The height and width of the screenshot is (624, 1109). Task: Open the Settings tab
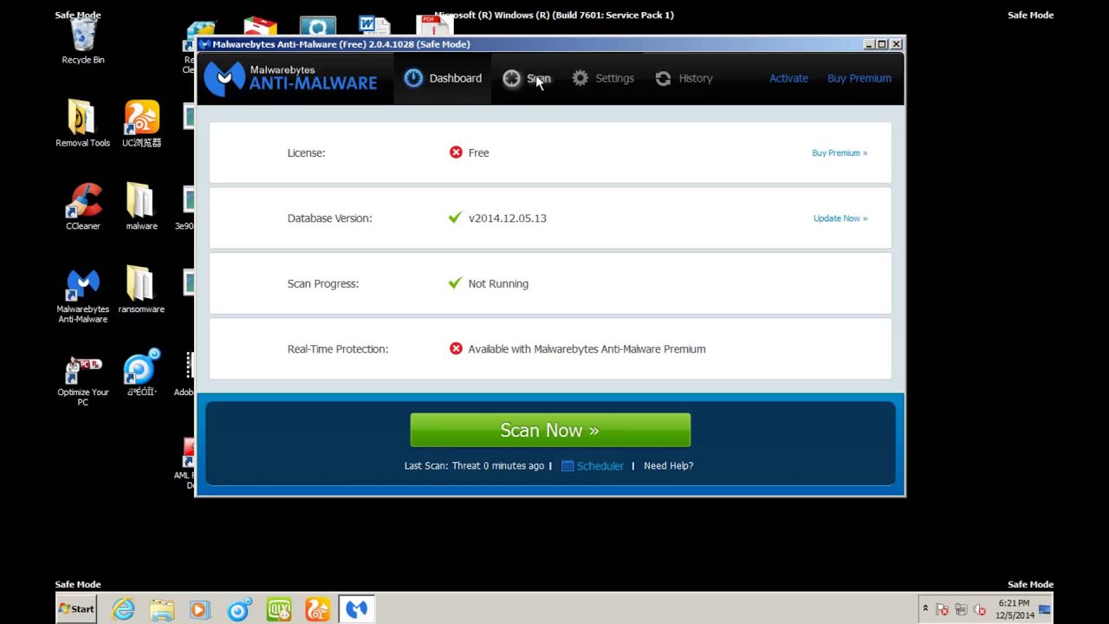[x=603, y=78]
